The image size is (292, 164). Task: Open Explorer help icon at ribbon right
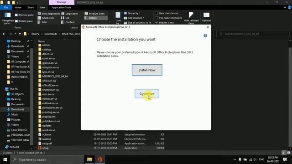(x=290, y=7)
